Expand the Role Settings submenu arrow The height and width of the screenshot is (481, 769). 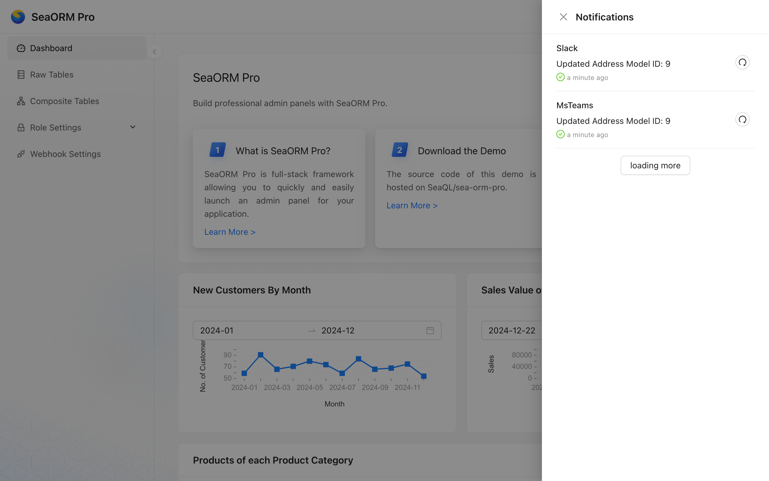coord(133,127)
